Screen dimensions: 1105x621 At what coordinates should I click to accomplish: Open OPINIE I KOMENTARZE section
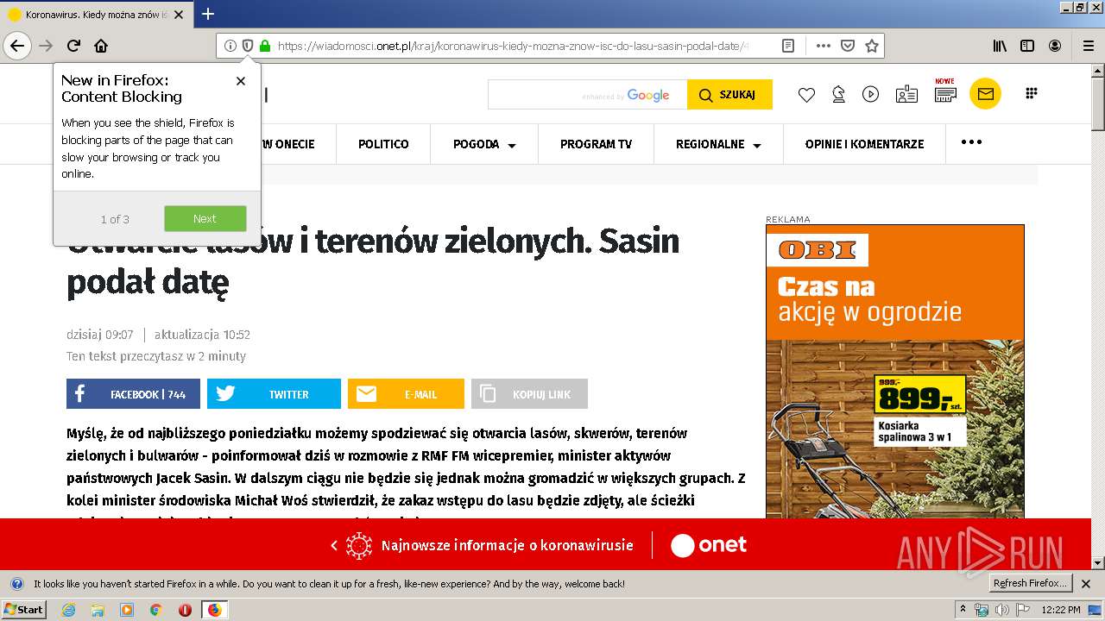pos(864,144)
